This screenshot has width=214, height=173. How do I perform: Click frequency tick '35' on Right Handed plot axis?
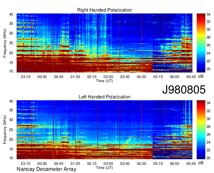point(11,24)
